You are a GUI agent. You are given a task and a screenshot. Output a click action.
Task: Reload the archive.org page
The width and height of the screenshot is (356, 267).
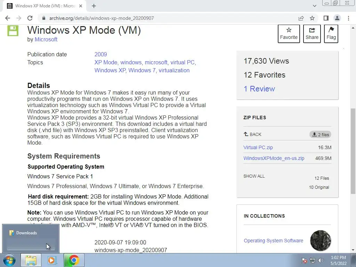click(30, 18)
